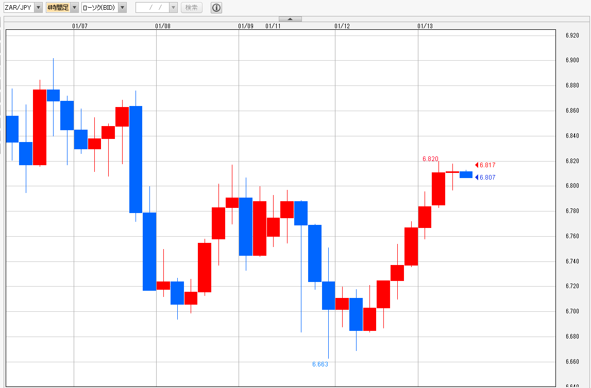The image size is (591, 388).
Task: Click the 6.880 axis value
Action: pyautogui.click(x=572, y=85)
